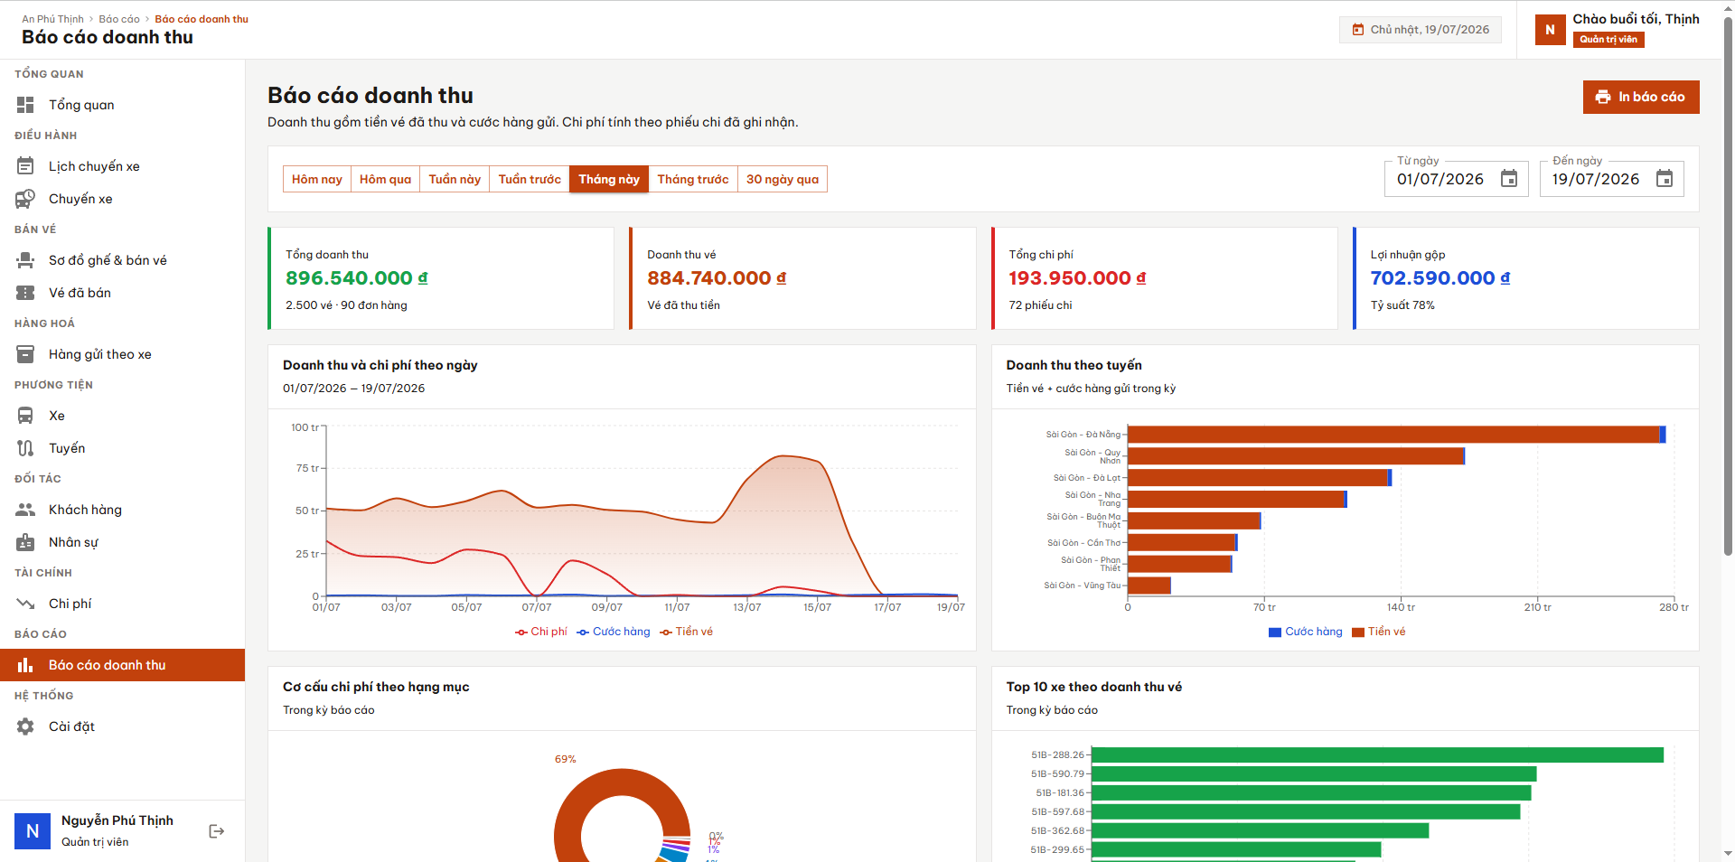Select the Hôm qua period tab
The height and width of the screenshot is (862, 1735).
385,179
